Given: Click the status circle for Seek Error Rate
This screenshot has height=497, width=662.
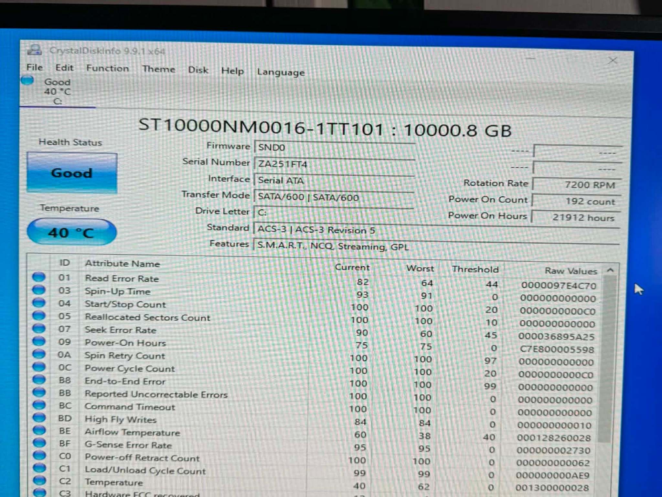Looking at the screenshot, I should (x=39, y=328).
